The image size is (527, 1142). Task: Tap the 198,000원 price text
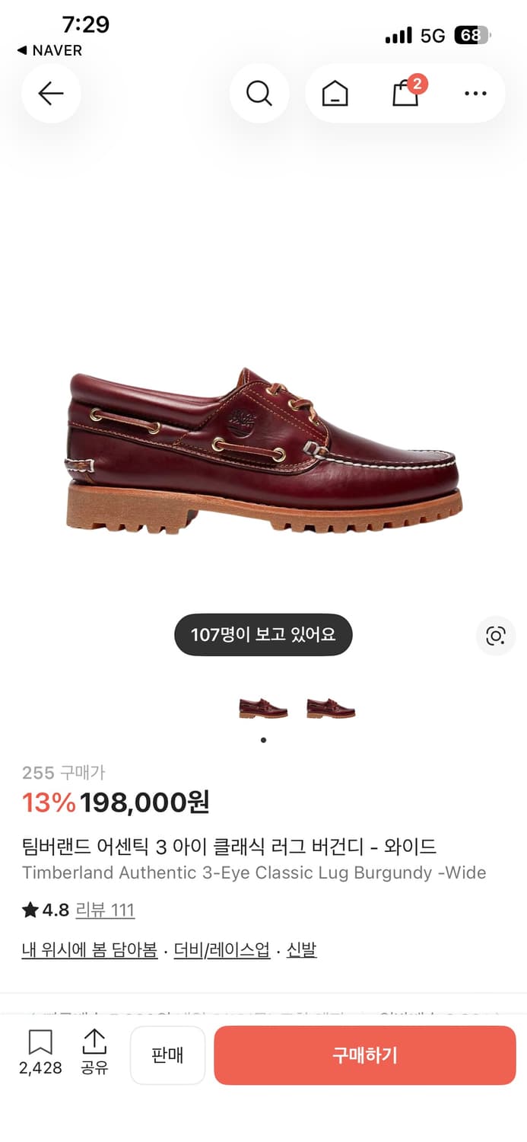tap(144, 802)
